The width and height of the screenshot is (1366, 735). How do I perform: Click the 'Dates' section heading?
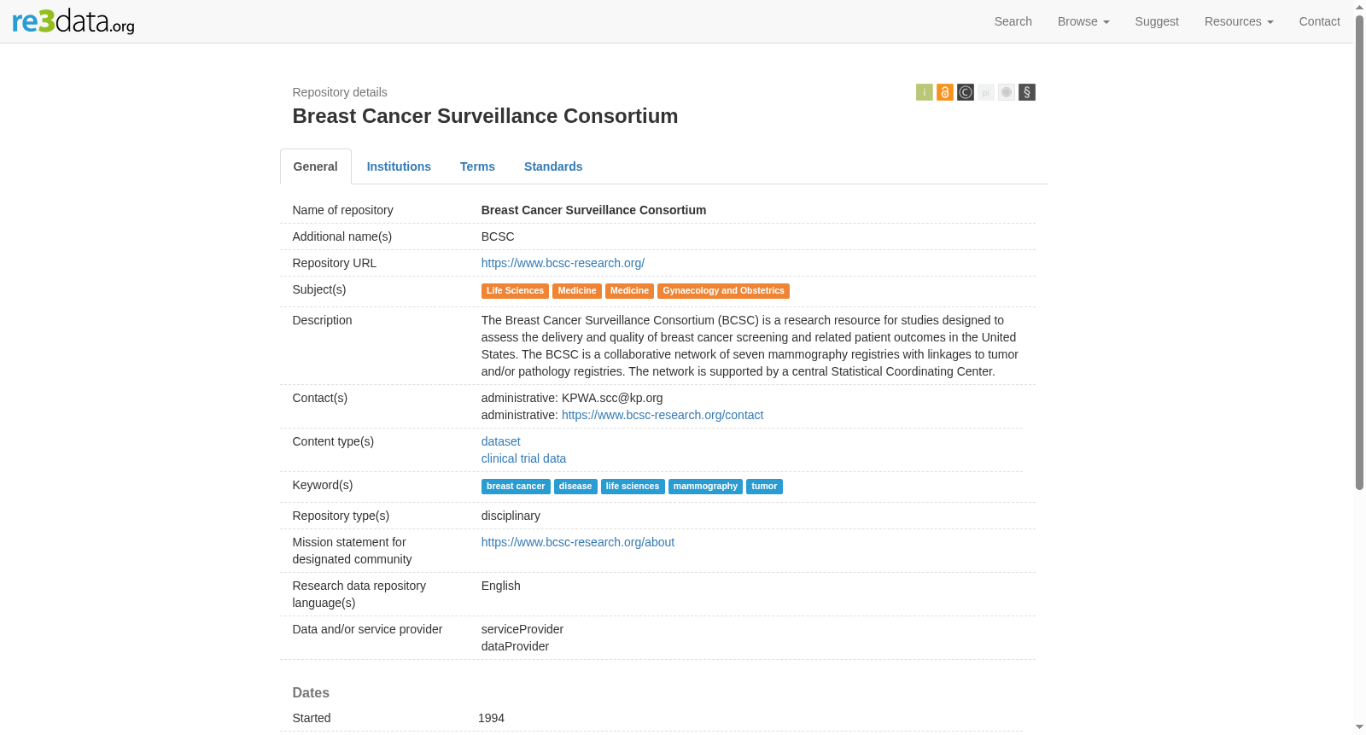[311, 693]
